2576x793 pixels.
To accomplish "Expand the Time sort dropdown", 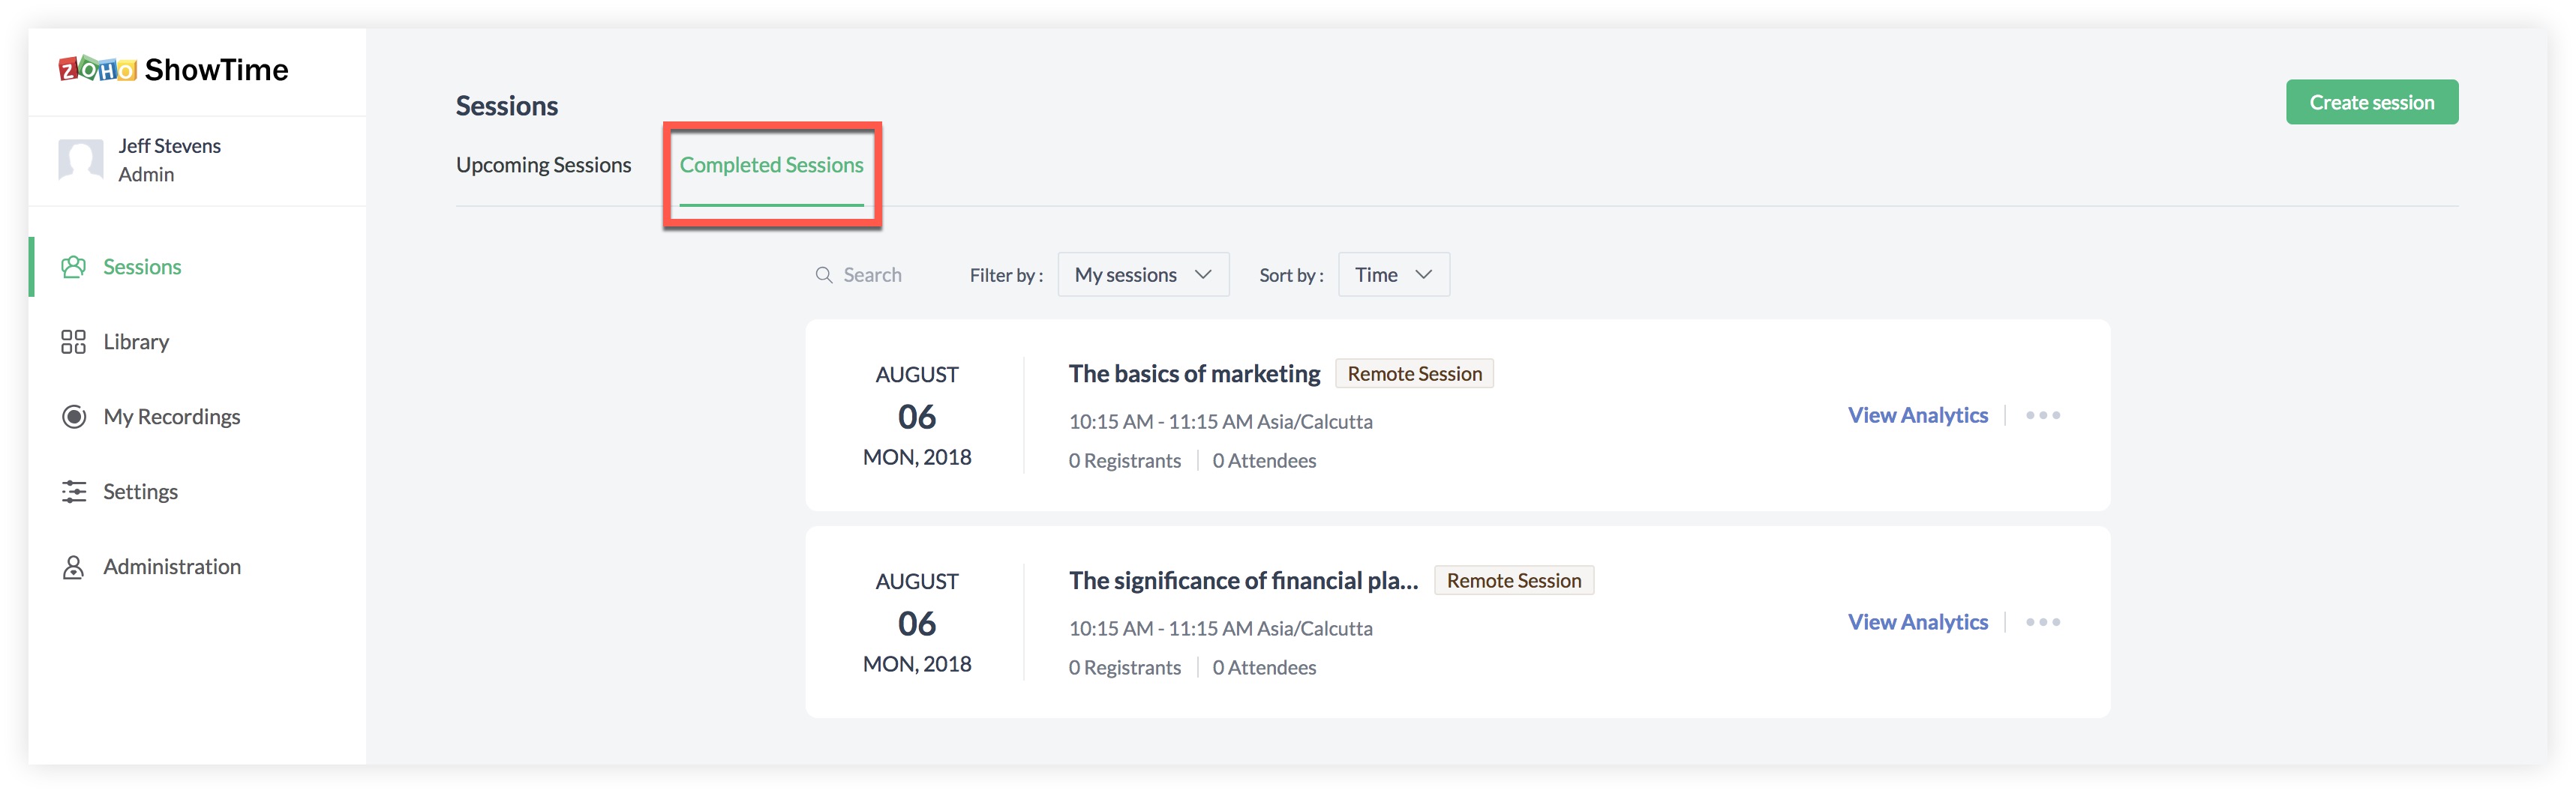I will click(x=1393, y=274).
